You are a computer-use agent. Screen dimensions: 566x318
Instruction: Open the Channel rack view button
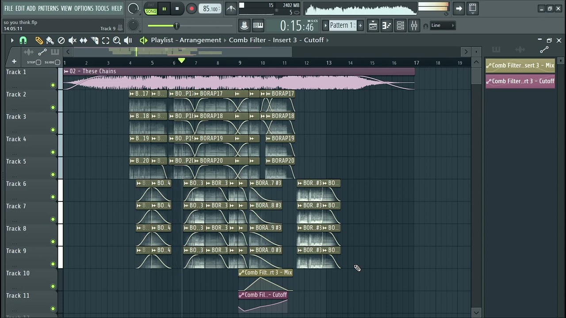[x=400, y=26]
